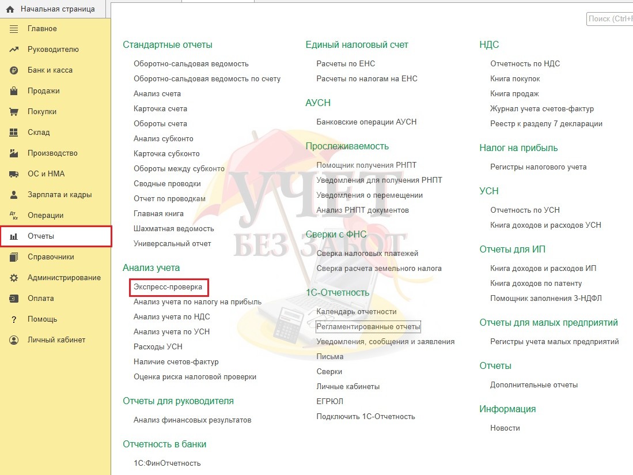Click the Администрирование gear icon
Image resolution: width=633 pixels, height=475 pixels.
click(14, 278)
